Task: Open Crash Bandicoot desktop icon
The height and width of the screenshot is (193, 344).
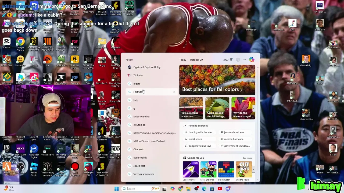Action: tap(88, 79)
